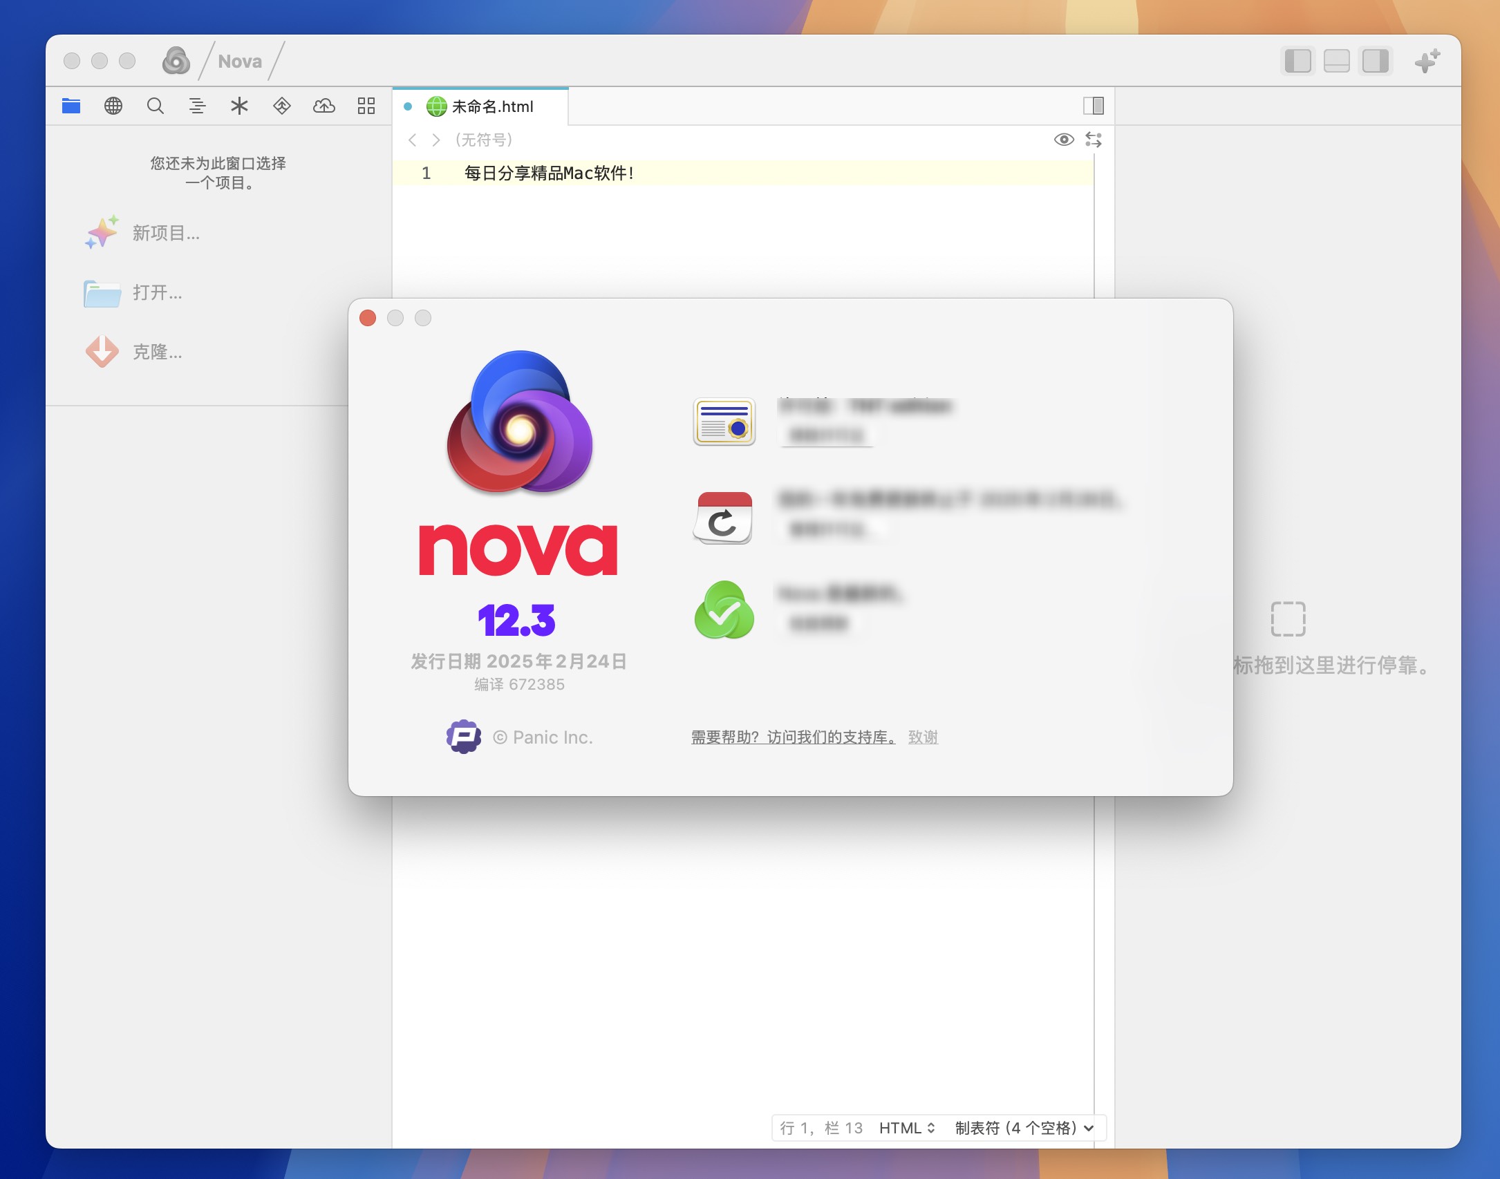Toggle the left sidebar layout button
The image size is (1500, 1179).
tap(1298, 61)
